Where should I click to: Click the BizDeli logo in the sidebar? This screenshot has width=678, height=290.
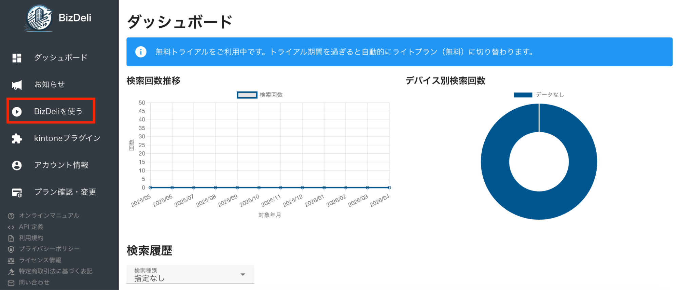[x=40, y=18]
